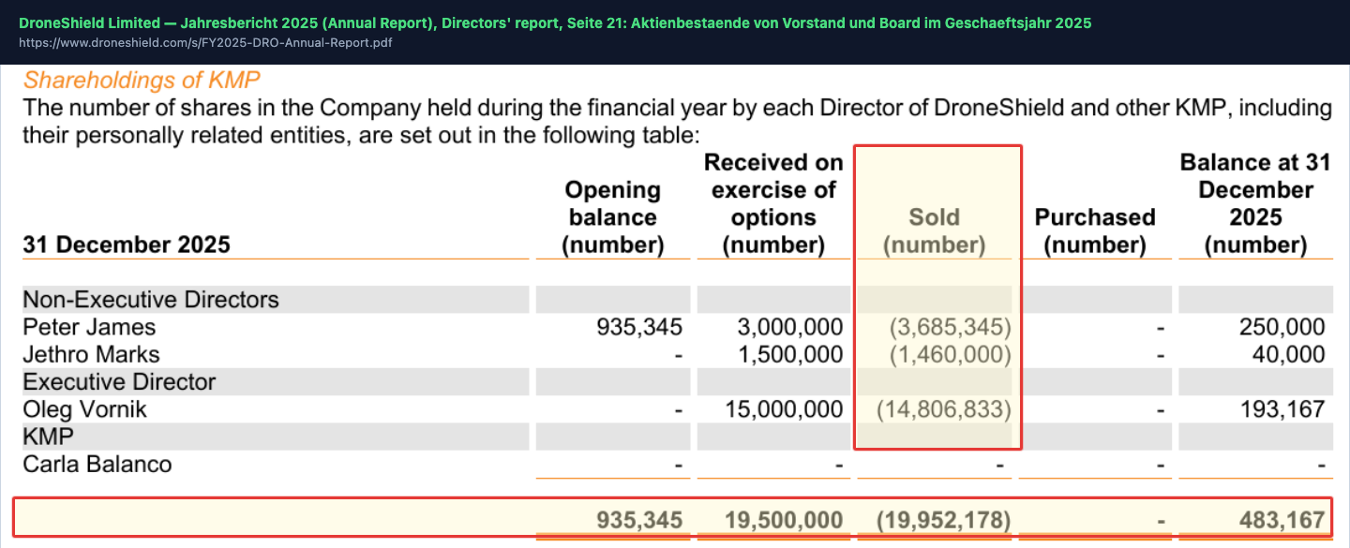The height and width of the screenshot is (548, 1350).
Task: Click Peter James opening balance 935,345
Action: [639, 327]
